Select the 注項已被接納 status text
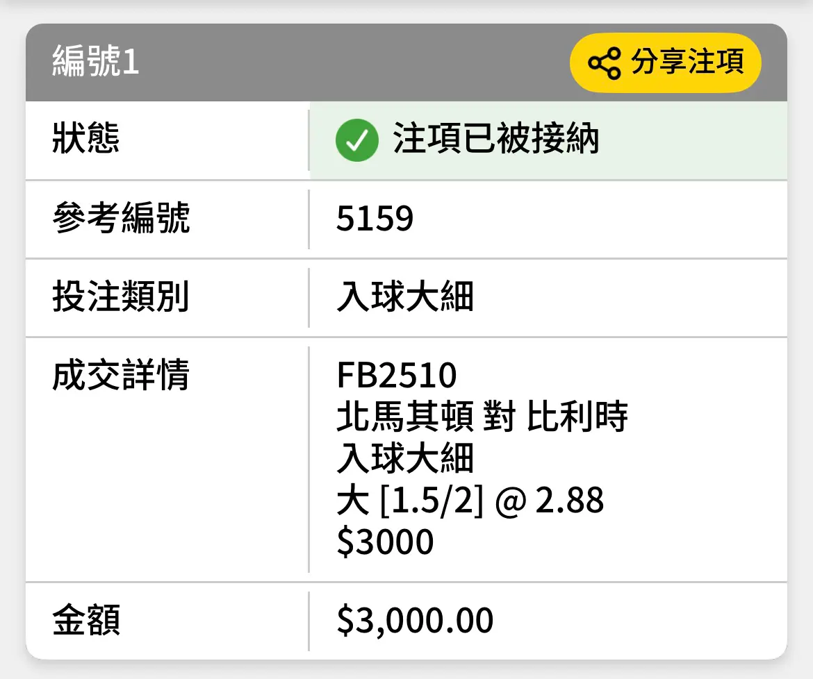 pyautogui.click(x=495, y=139)
